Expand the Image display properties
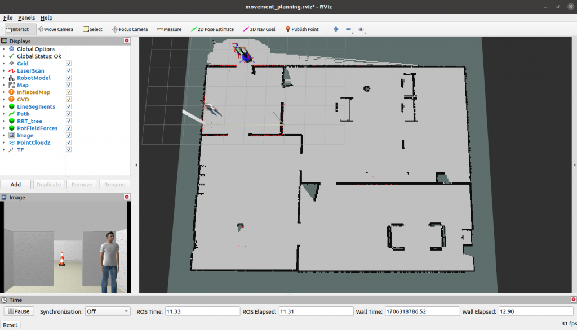 (4, 135)
